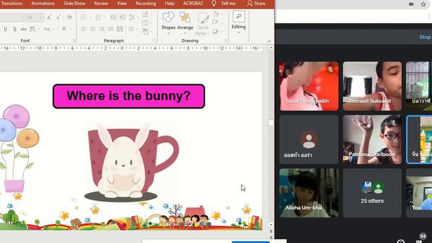Expand the Paragraph dialog launcher
This screenshot has width=432, height=243.
tap(155, 40)
